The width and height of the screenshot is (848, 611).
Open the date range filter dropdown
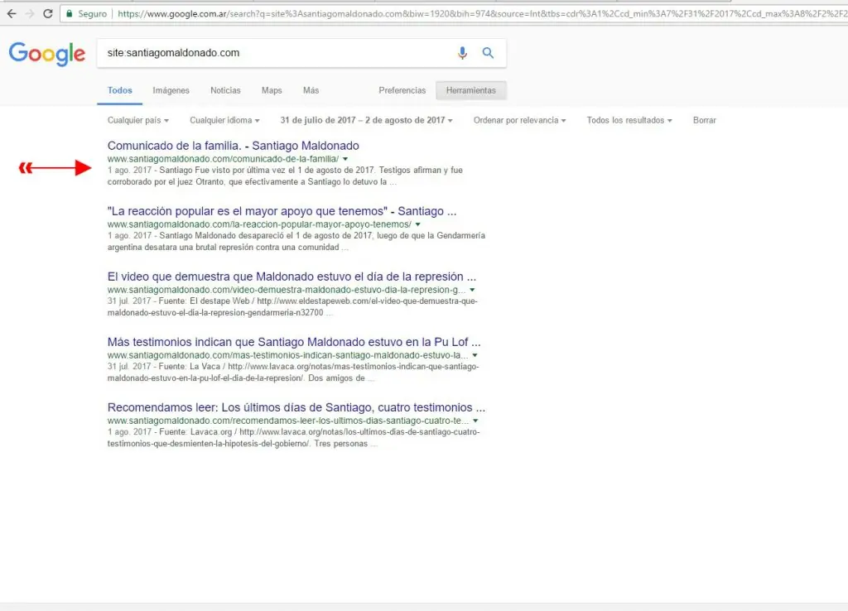(365, 120)
